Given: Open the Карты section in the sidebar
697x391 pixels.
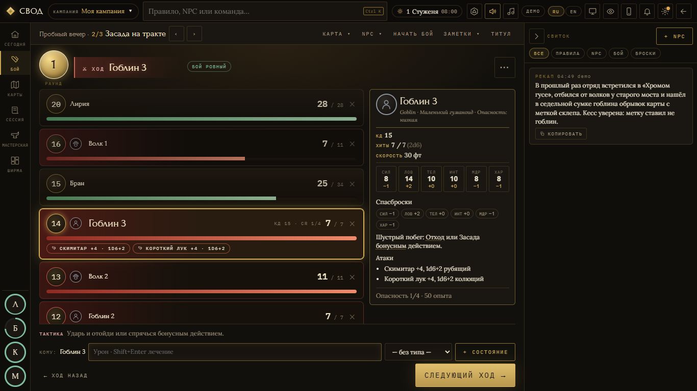Looking at the screenshot, I should (15, 88).
